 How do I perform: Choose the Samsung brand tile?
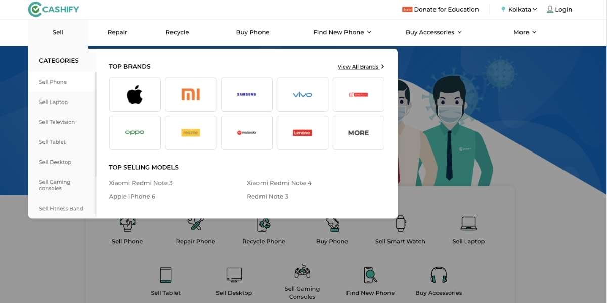(x=246, y=94)
